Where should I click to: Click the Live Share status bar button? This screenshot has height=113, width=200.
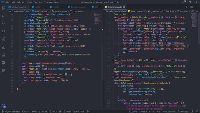click(x=79, y=112)
